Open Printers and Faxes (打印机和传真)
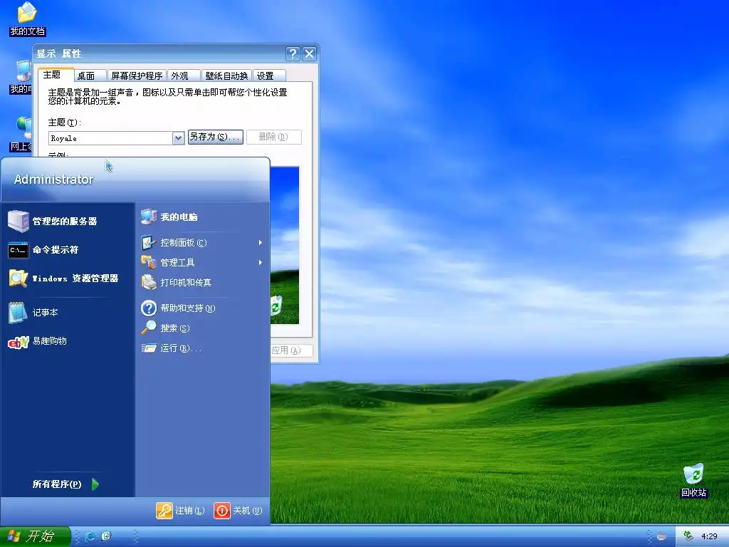This screenshot has height=547, width=729. click(177, 282)
